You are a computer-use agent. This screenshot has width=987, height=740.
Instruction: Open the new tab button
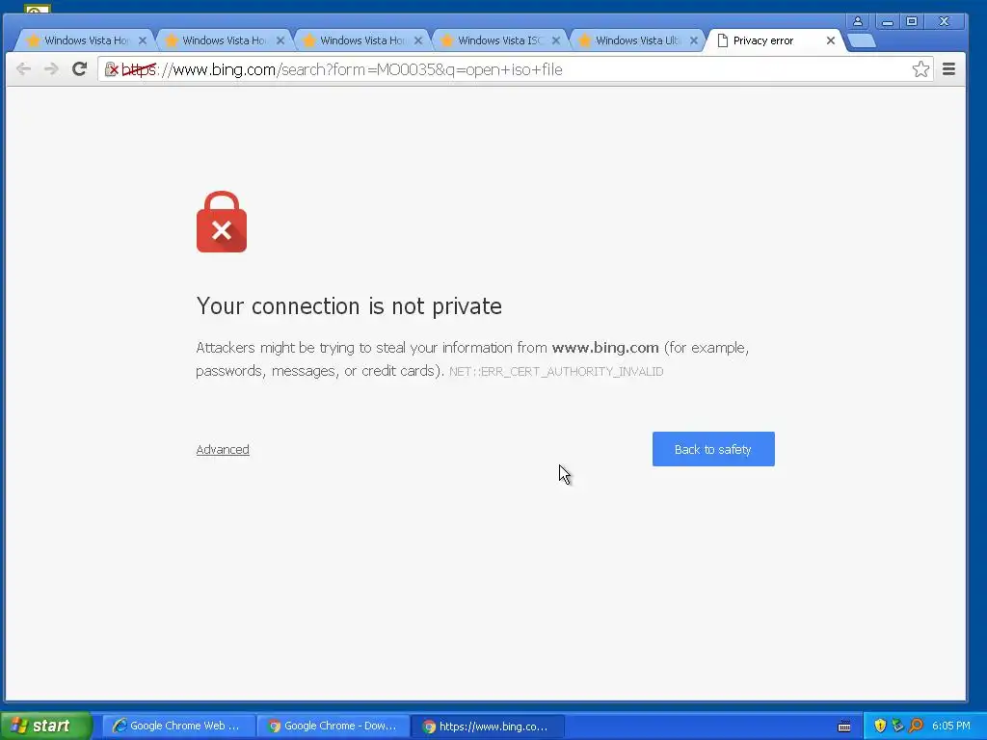861,40
